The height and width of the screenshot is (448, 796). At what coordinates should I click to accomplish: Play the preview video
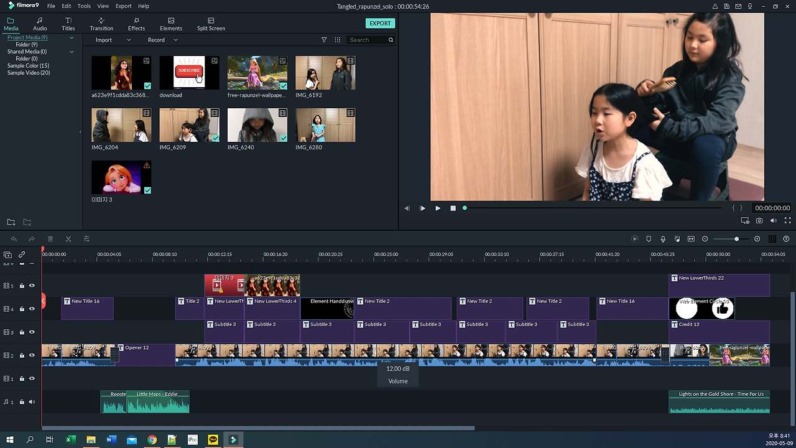[x=437, y=208]
